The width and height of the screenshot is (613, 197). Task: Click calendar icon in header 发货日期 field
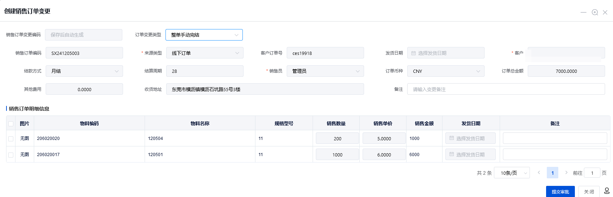click(x=413, y=53)
